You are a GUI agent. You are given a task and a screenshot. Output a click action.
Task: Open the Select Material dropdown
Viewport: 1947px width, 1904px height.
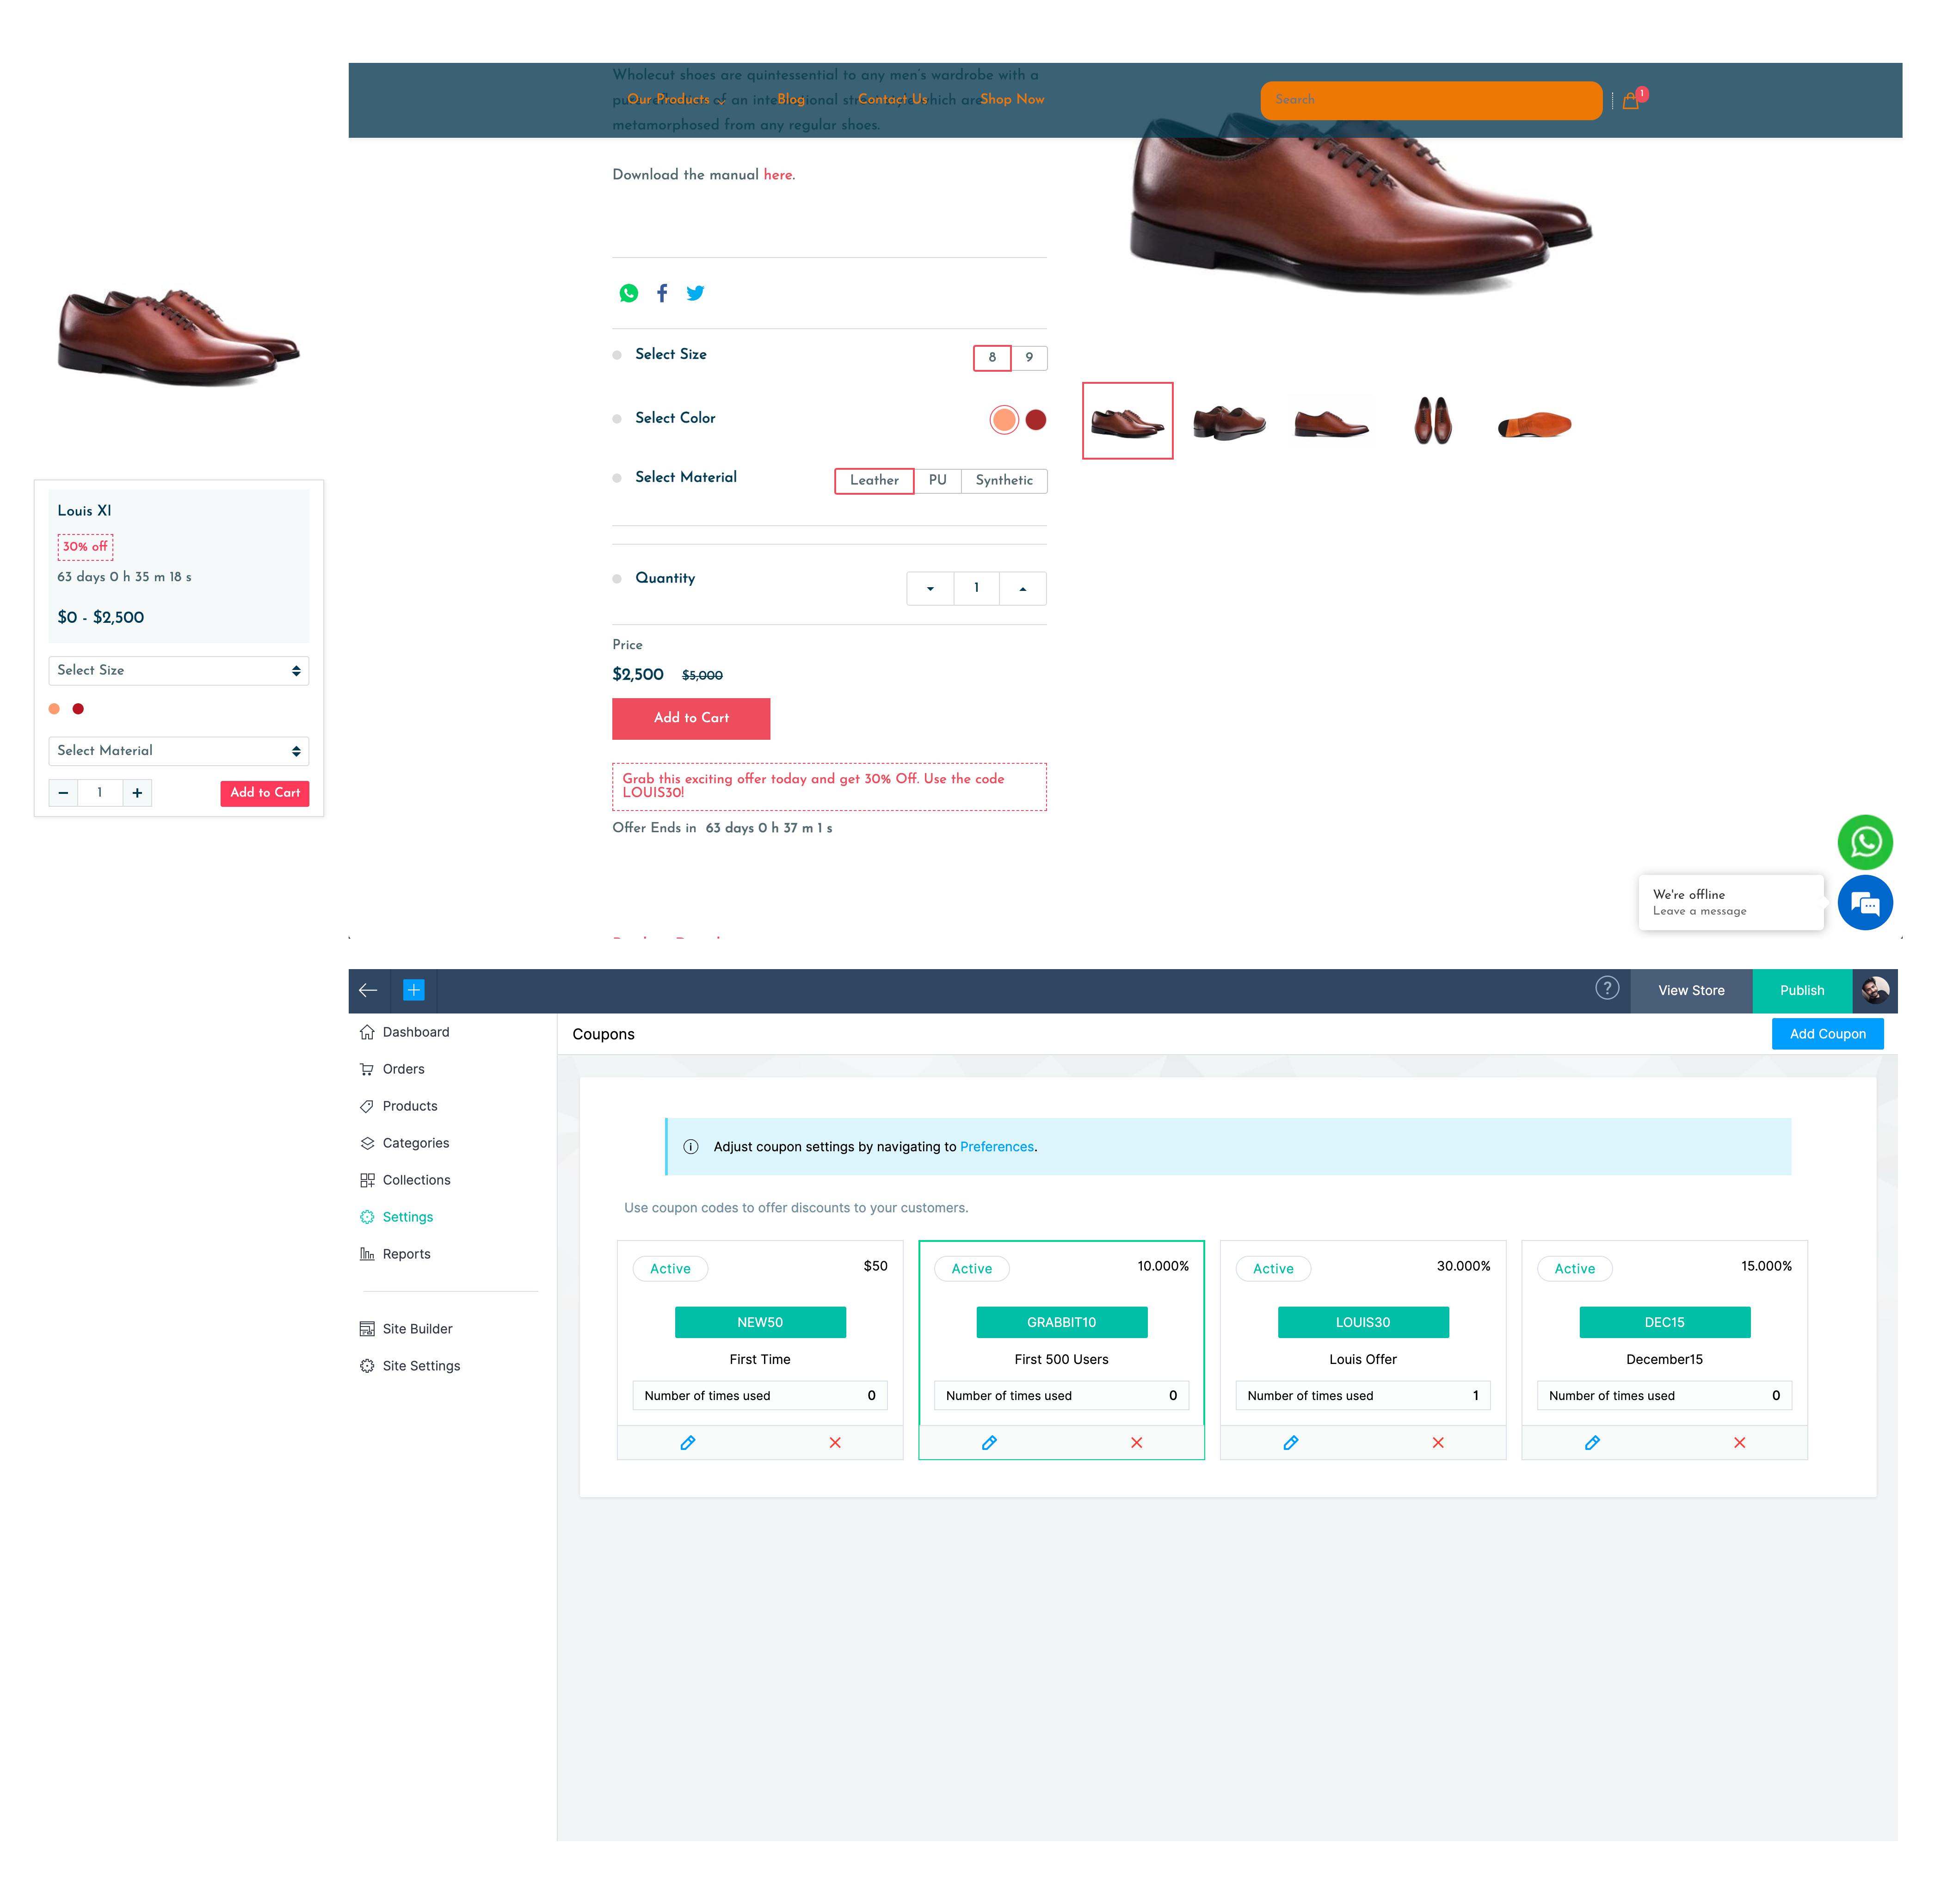pyautogui.click(x=178, y=751)
